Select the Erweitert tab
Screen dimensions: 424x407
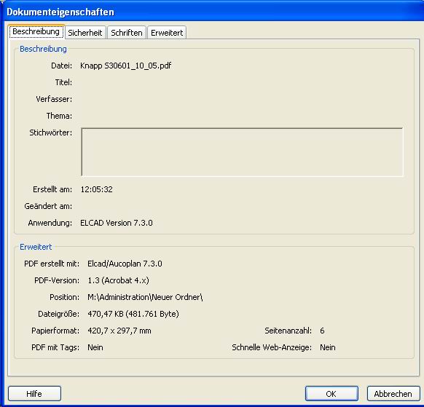[x=167, y=33]
